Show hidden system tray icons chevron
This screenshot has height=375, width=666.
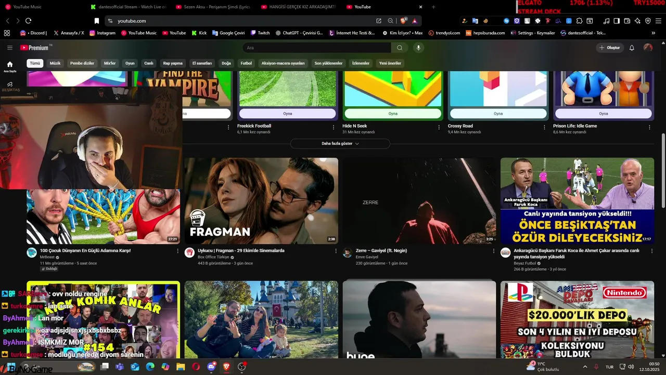point(585,367)
